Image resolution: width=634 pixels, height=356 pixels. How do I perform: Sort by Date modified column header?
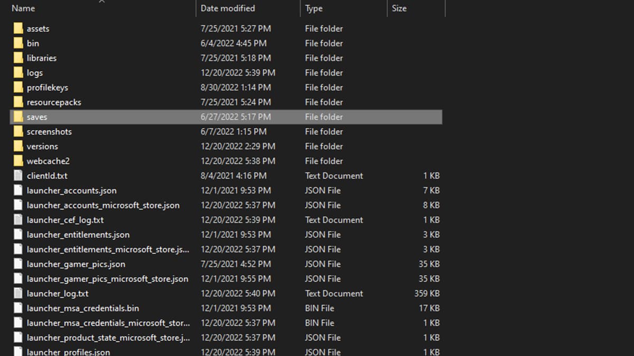[x=228, y=8]
